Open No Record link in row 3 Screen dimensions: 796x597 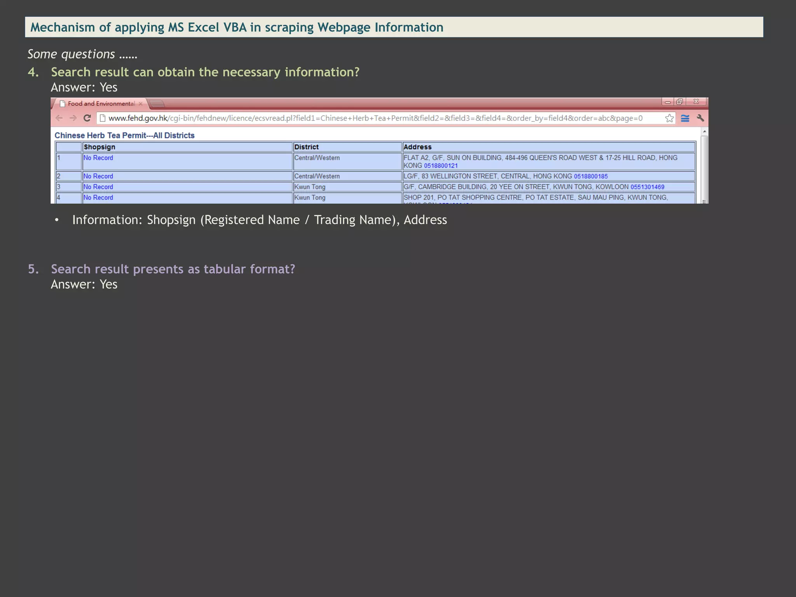click(x=98, y=187)
